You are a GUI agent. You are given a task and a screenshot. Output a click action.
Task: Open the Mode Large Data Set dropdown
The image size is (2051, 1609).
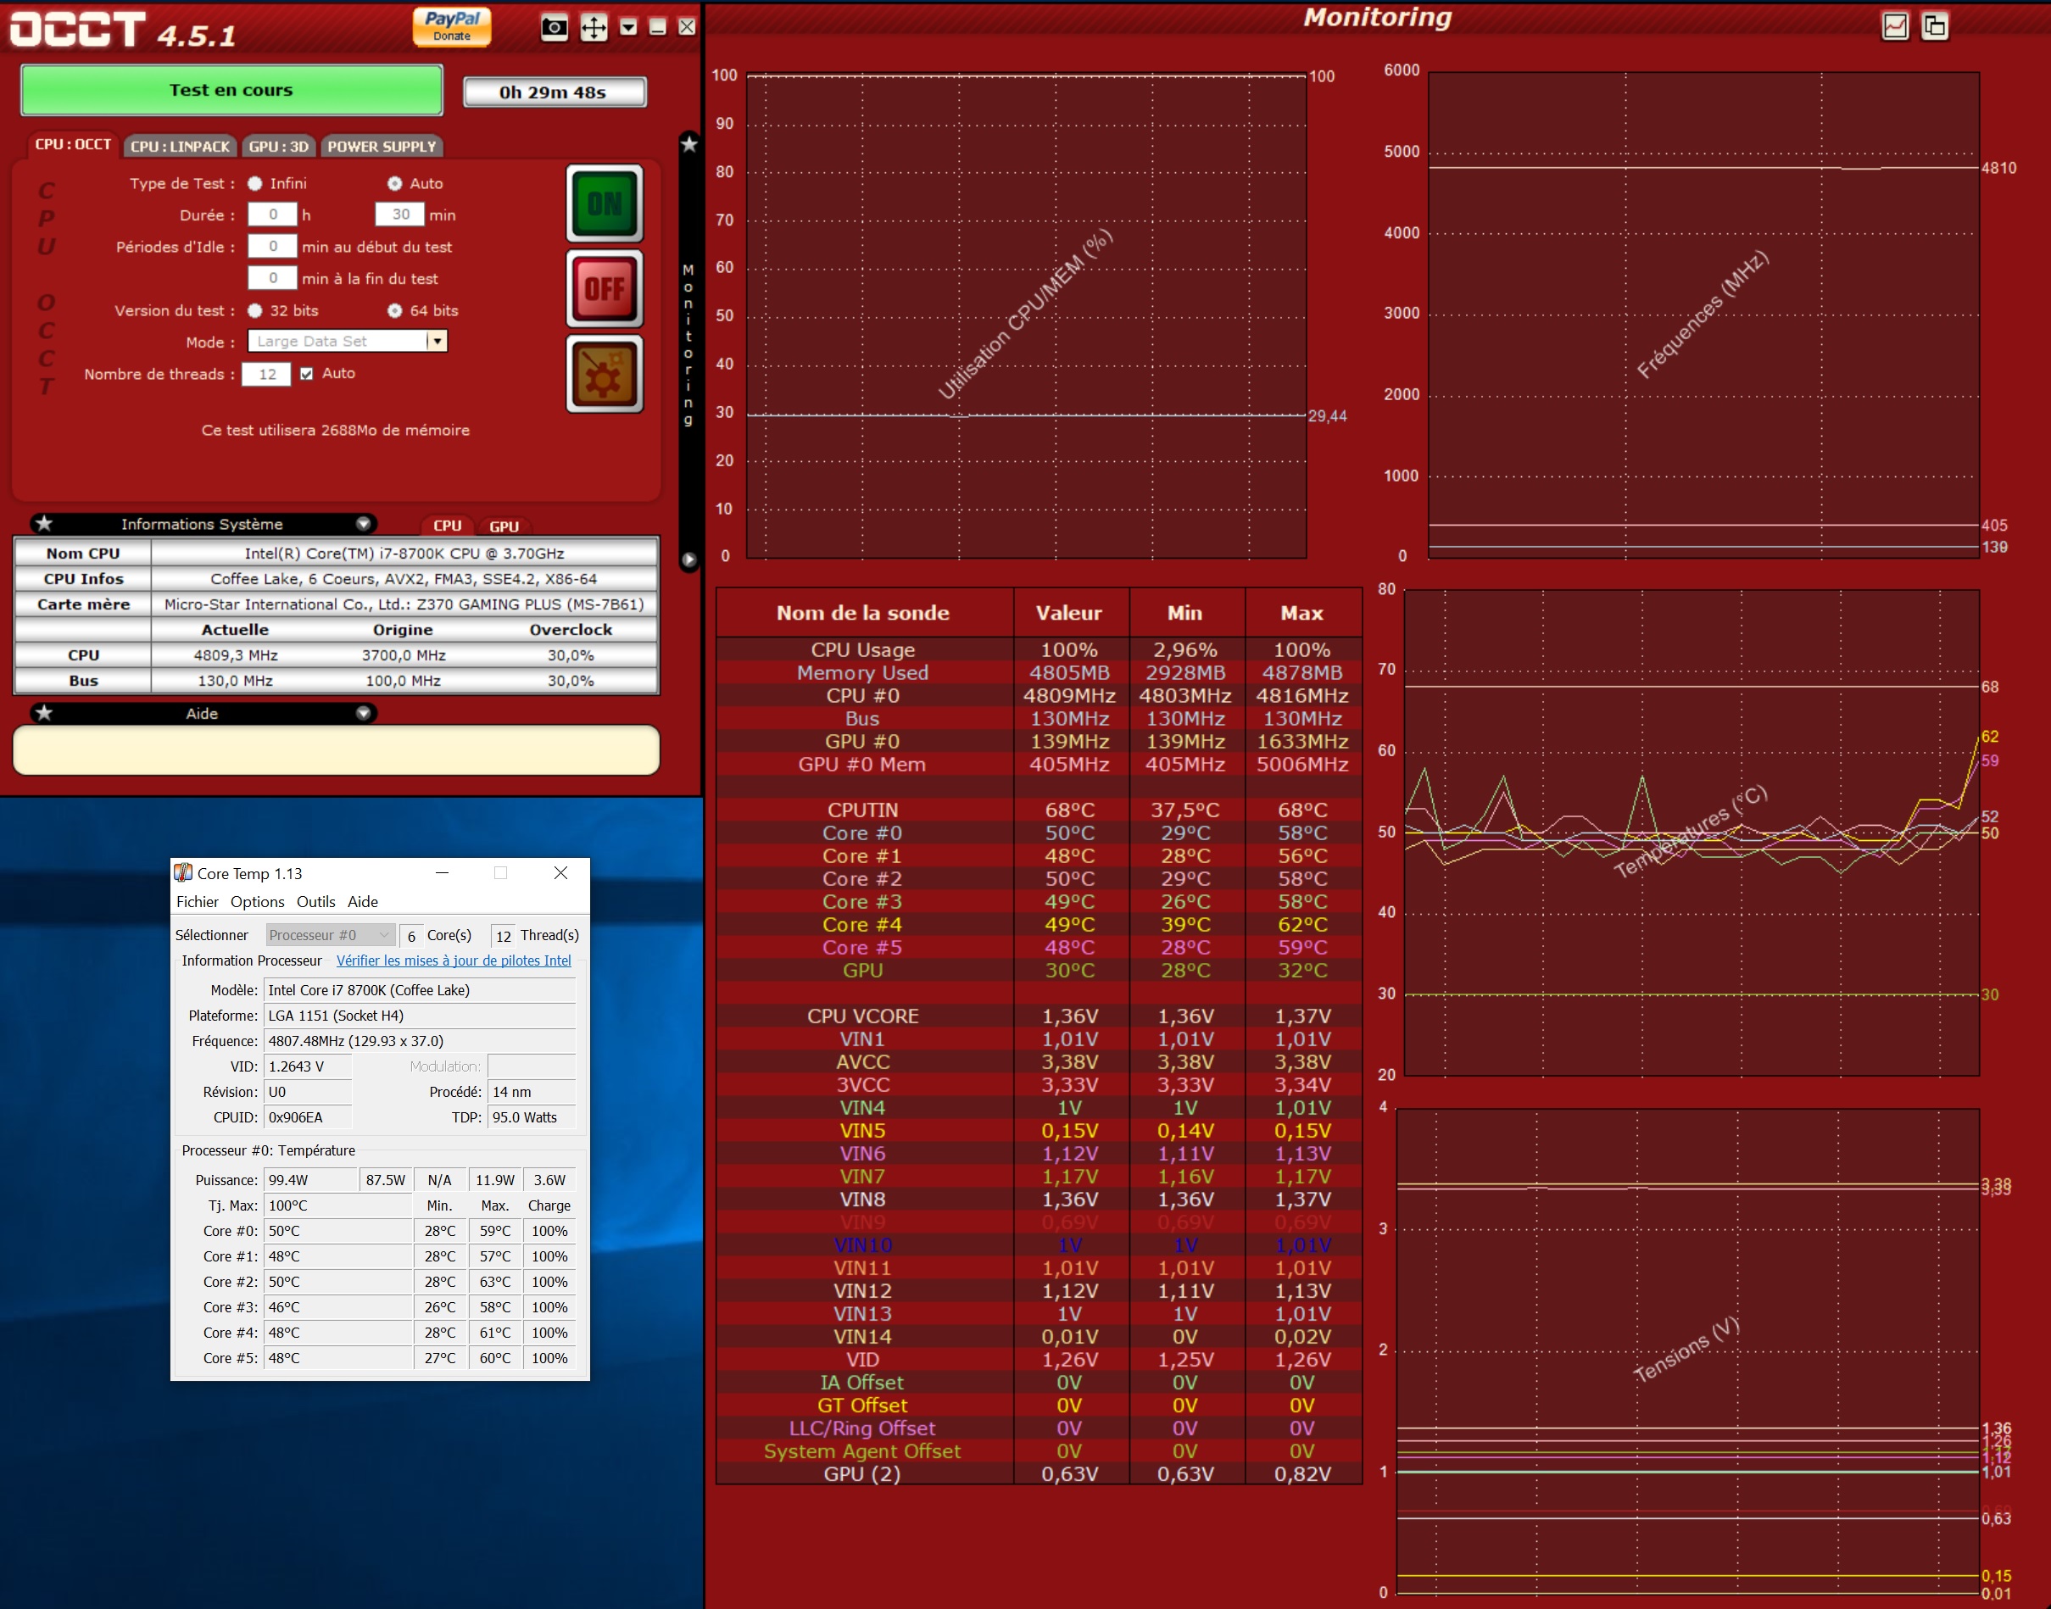pos(438,341)
